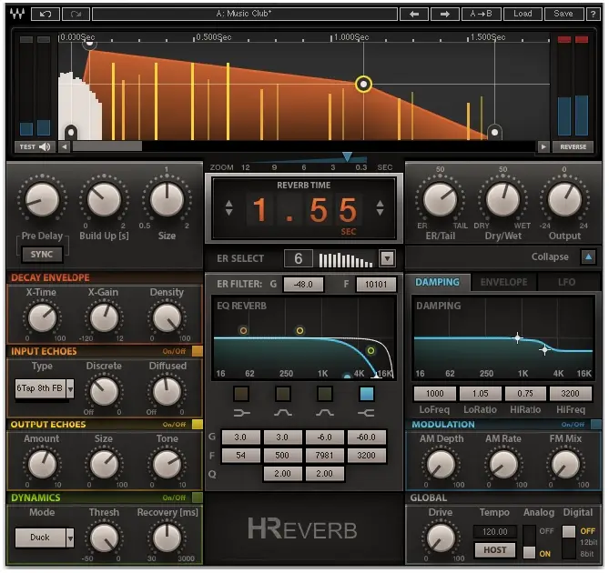The height and width of the screenshot is (573, 609).
Task: Click the timeline scroll left arrow
Action: point(65,147)
